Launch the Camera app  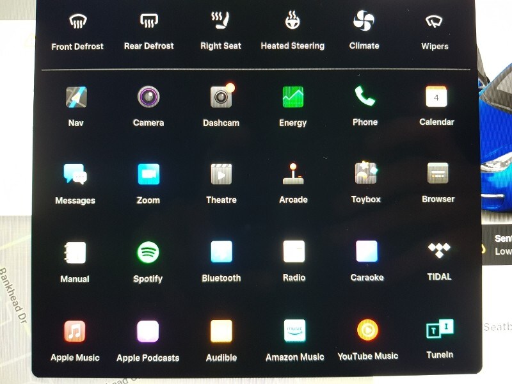(x=148, y=98)
